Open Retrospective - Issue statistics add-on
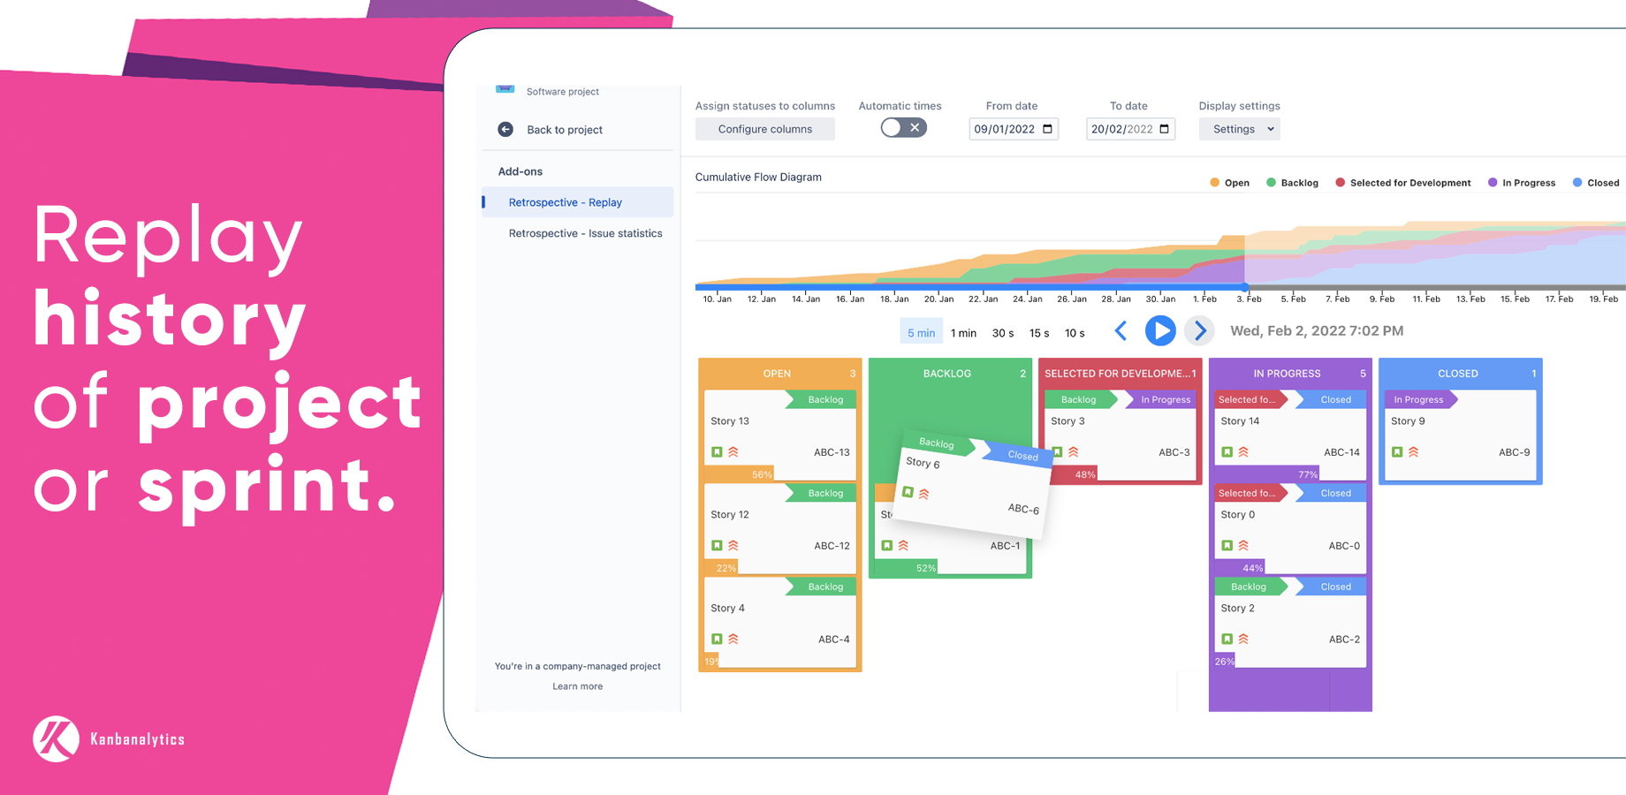 (585, 233)
